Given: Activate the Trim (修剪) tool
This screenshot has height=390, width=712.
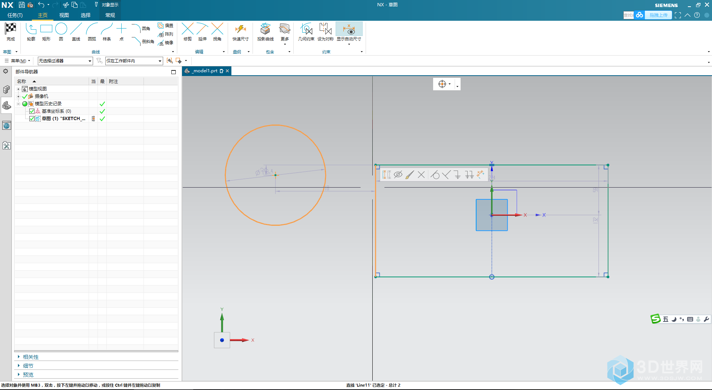Looking at the screenshot, I should (188, 32).
